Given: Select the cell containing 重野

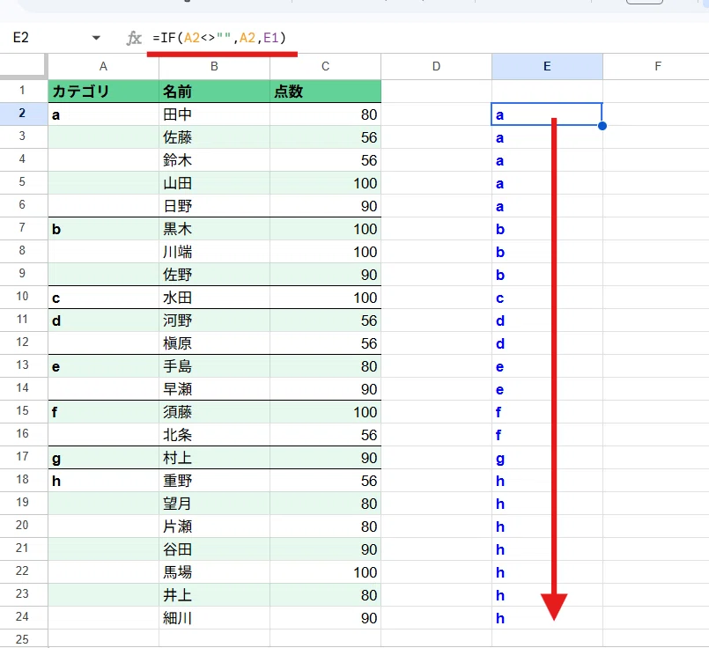Looking at the screenshot, I should point(214,481).
